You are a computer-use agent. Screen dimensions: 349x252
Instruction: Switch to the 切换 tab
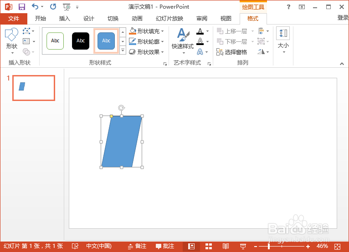(x=113, y=19)
